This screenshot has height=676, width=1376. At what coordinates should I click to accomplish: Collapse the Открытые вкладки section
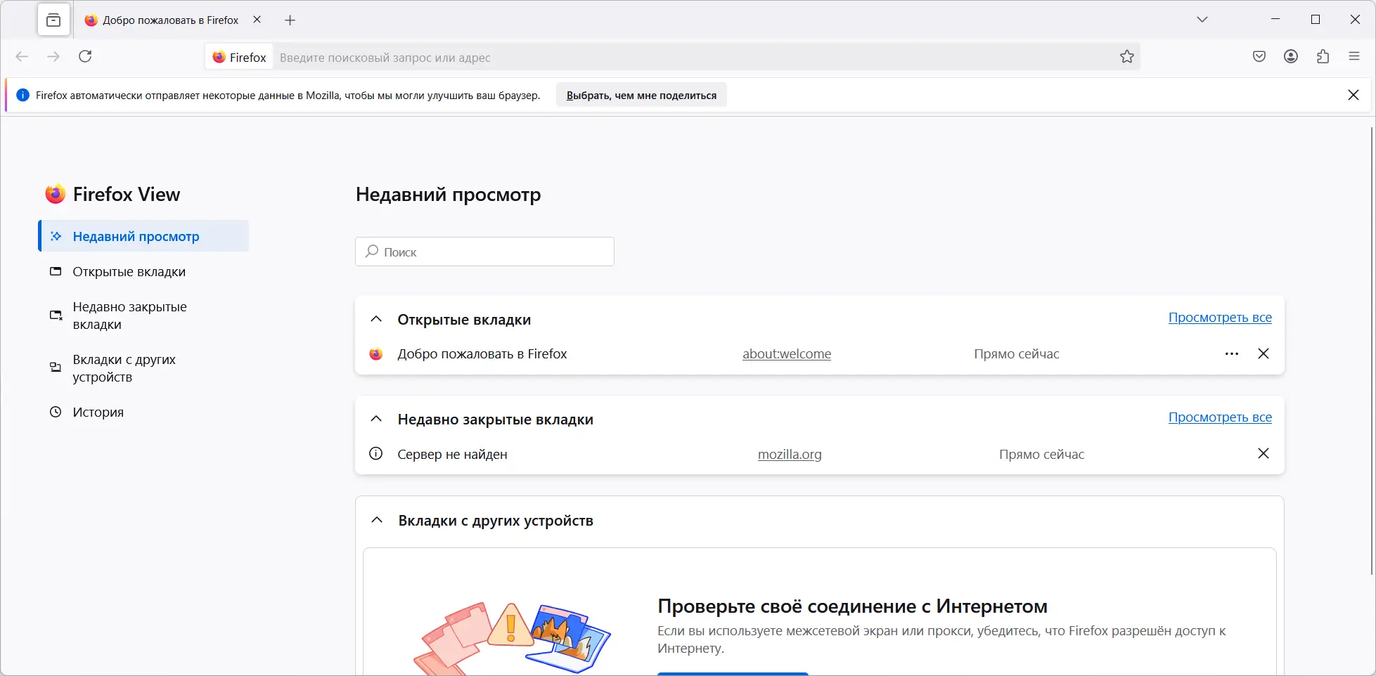point(375,319)
